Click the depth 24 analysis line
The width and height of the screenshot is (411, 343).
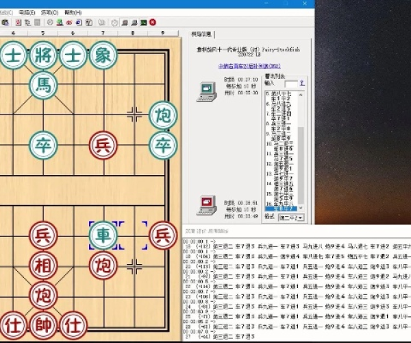[297, 306]
